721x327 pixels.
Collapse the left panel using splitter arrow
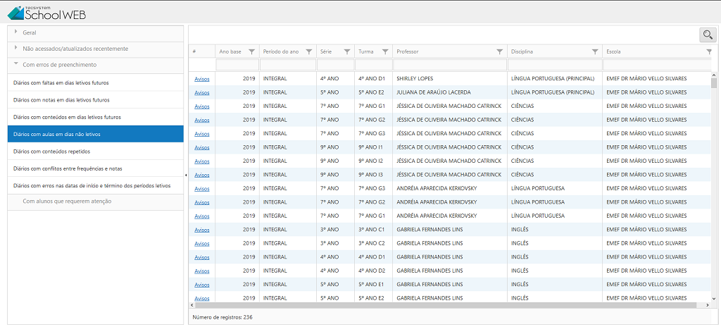[186, 174]
